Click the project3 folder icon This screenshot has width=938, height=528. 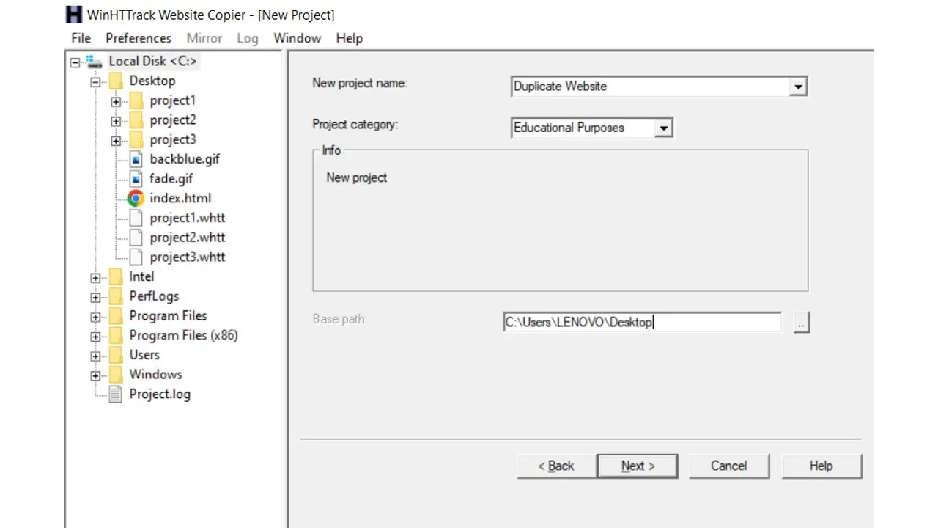[x=136, y=139]
